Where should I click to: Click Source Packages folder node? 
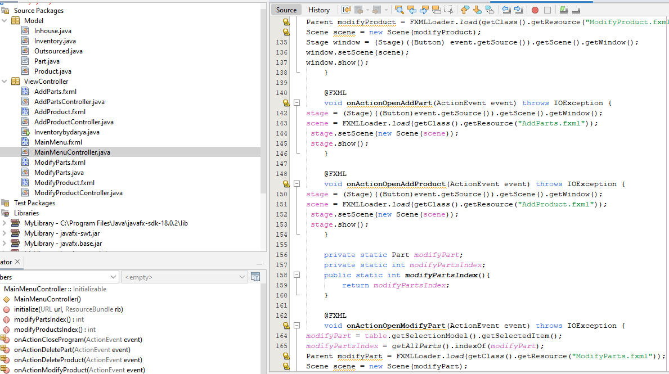click(x=39, y=11)
